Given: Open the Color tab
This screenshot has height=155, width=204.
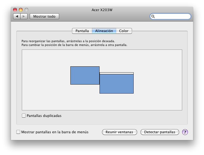Looking at the screenshot, I should click(124, 31).
